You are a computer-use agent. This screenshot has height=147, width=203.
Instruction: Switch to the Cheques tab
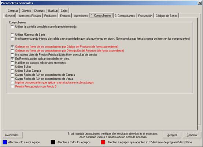pos(39,11)
